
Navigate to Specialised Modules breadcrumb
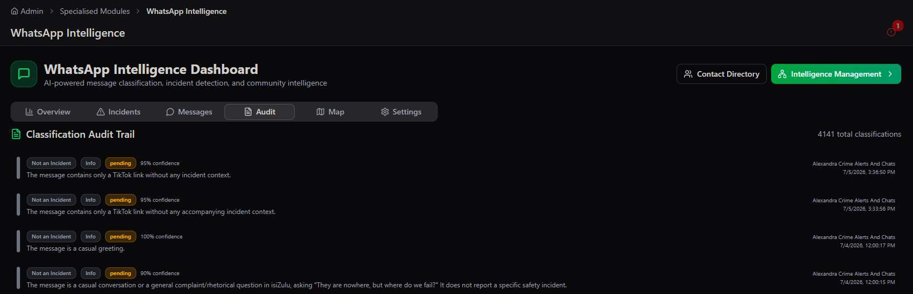click(x=95, y=11)
